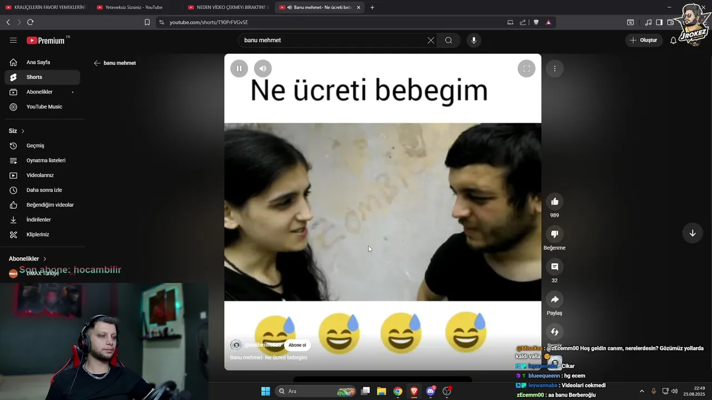Go back in the browser
This screenshot has height=400, width=712.
[x=8, y=22]
